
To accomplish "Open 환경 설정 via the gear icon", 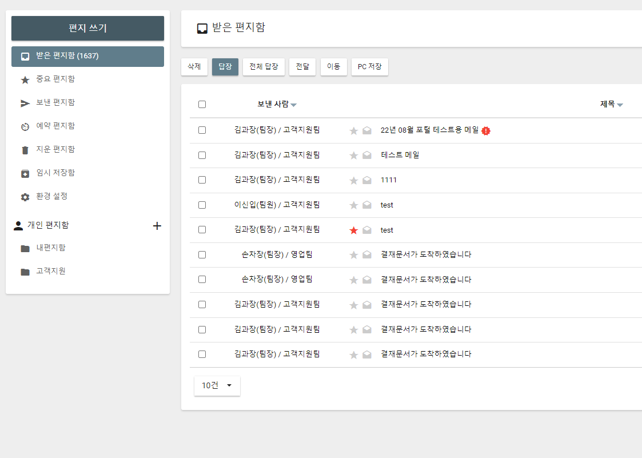I will (x=25, y=197).
